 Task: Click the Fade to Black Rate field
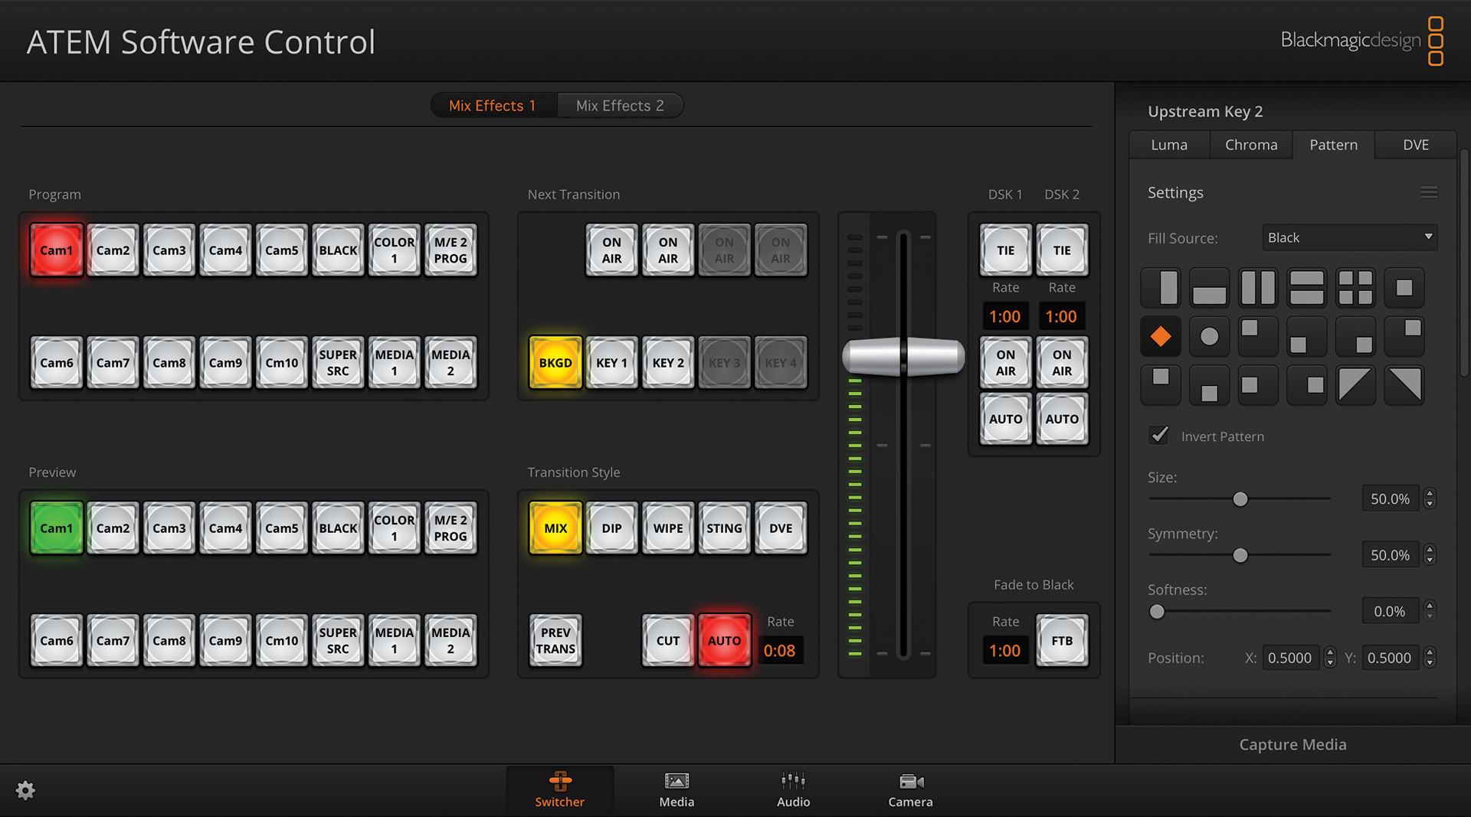pos(1004,650)
